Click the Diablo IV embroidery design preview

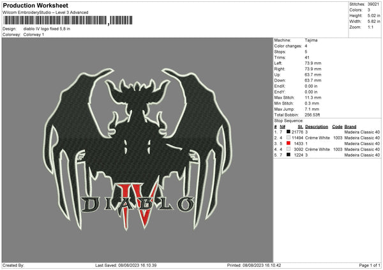[x=137, y=150]
